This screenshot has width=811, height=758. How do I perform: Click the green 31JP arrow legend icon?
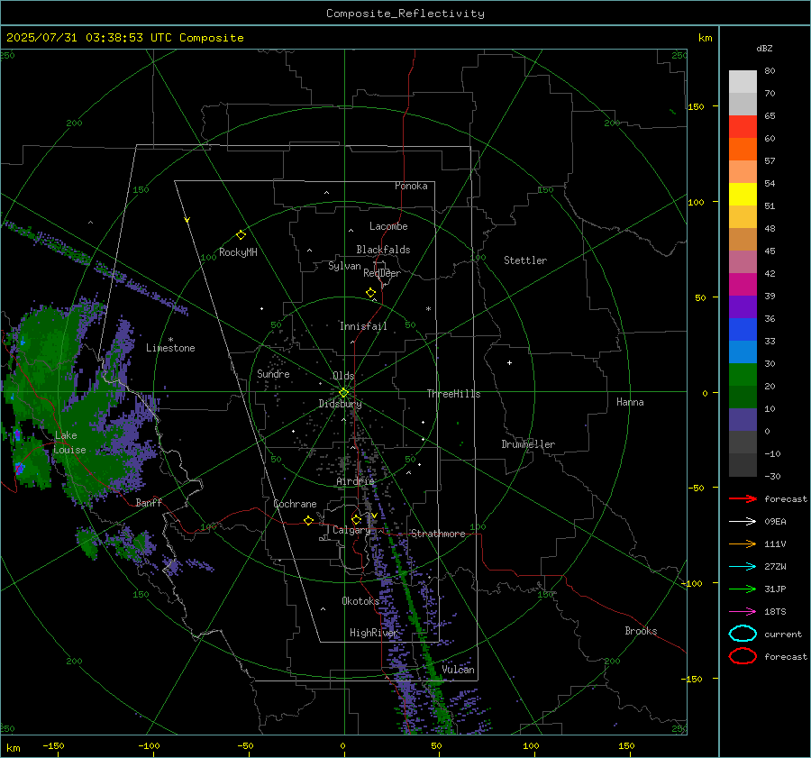[x=743, y=589]
